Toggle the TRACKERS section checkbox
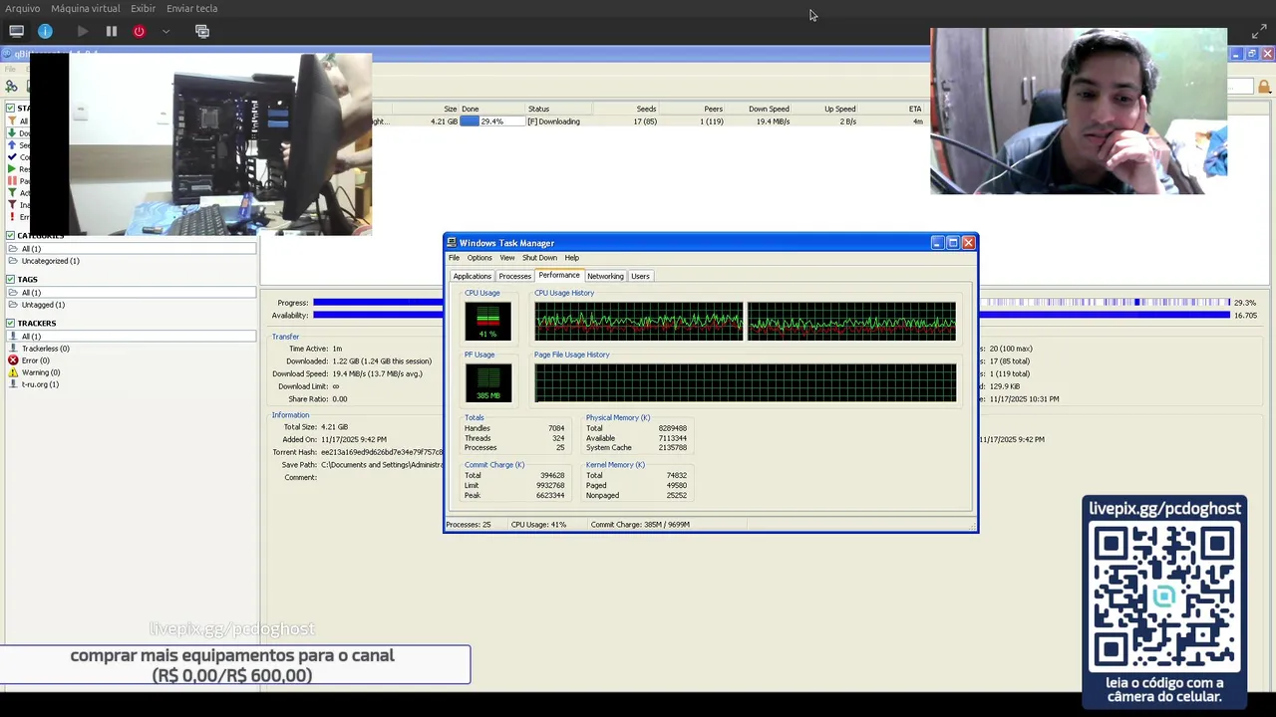Image resolution: width=1276 pixels, height=717 pixels. pos(10,324)
